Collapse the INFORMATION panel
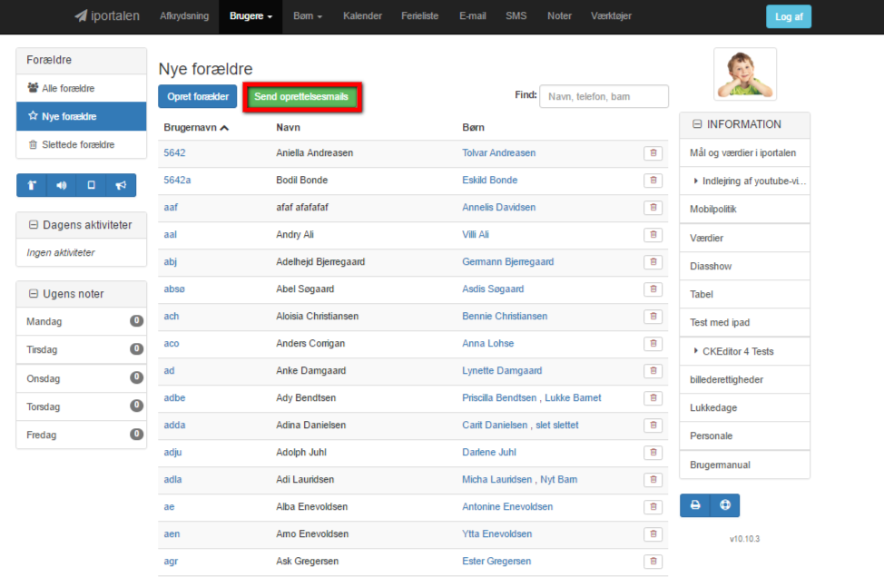 (x=697, y=124)
